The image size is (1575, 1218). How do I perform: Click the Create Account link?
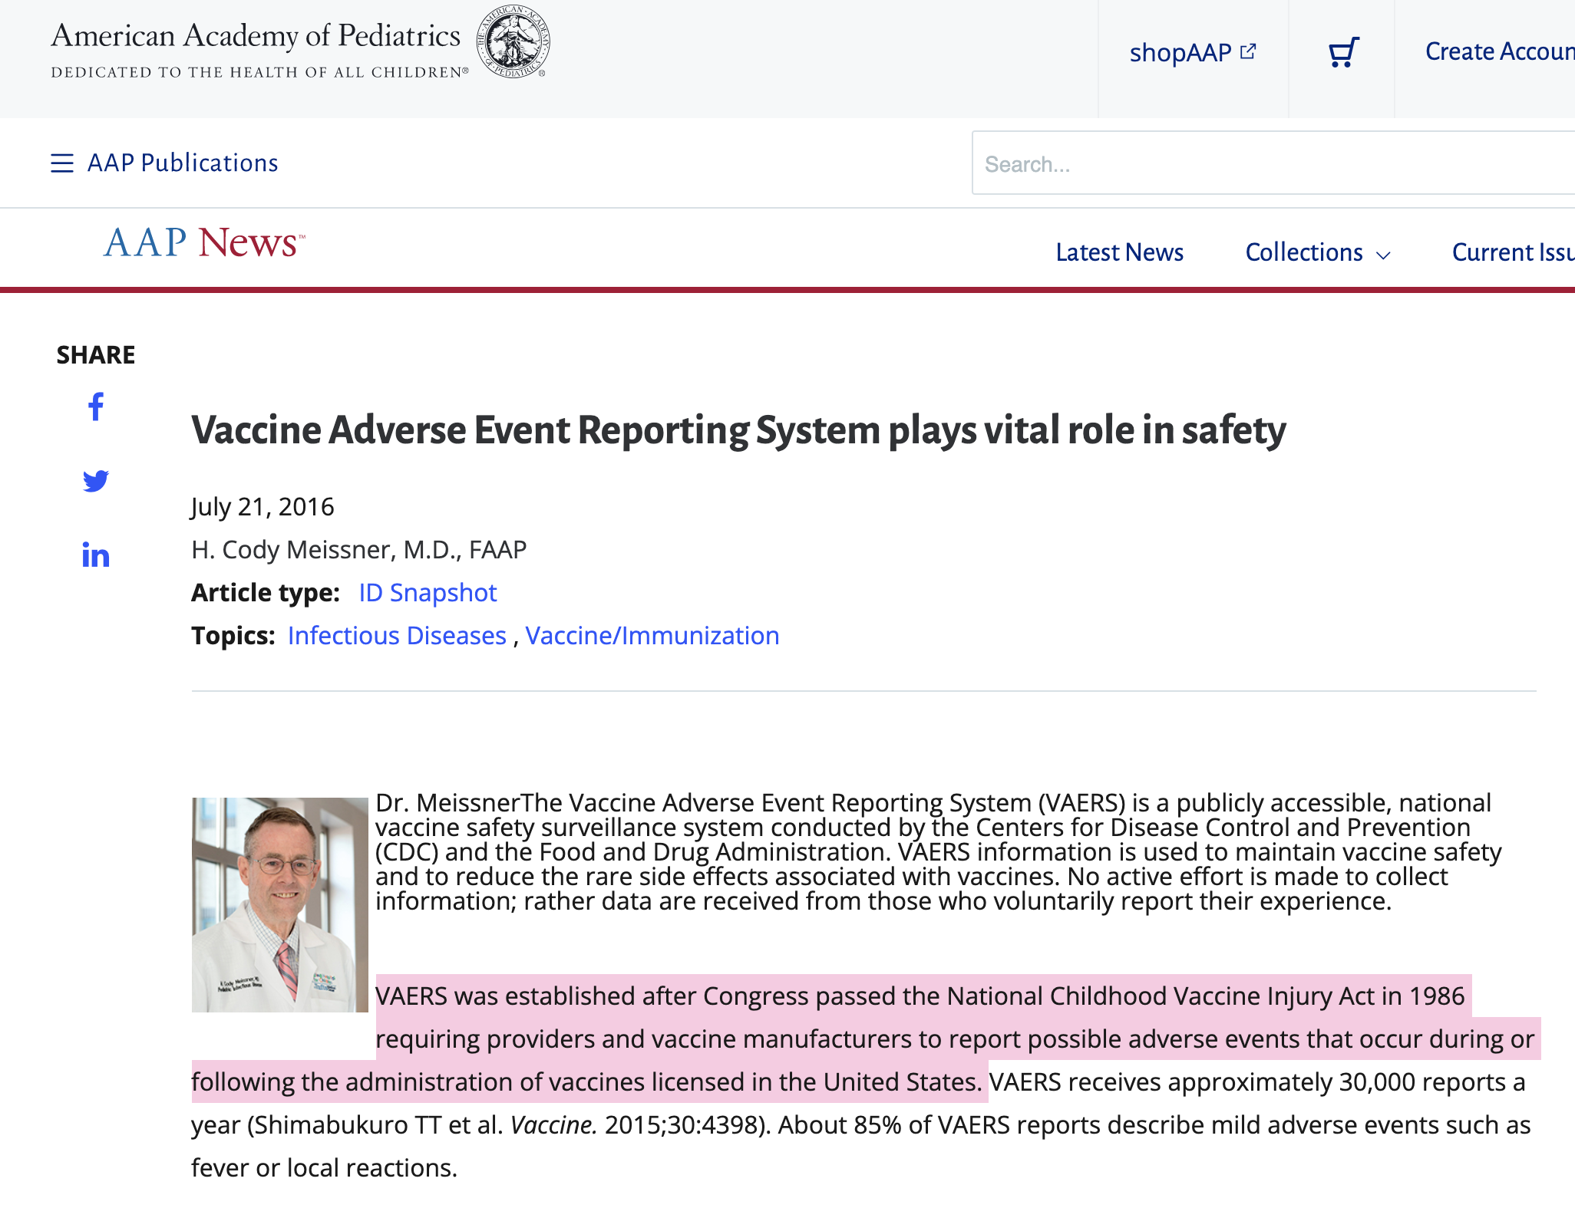tap(1498, 51)
